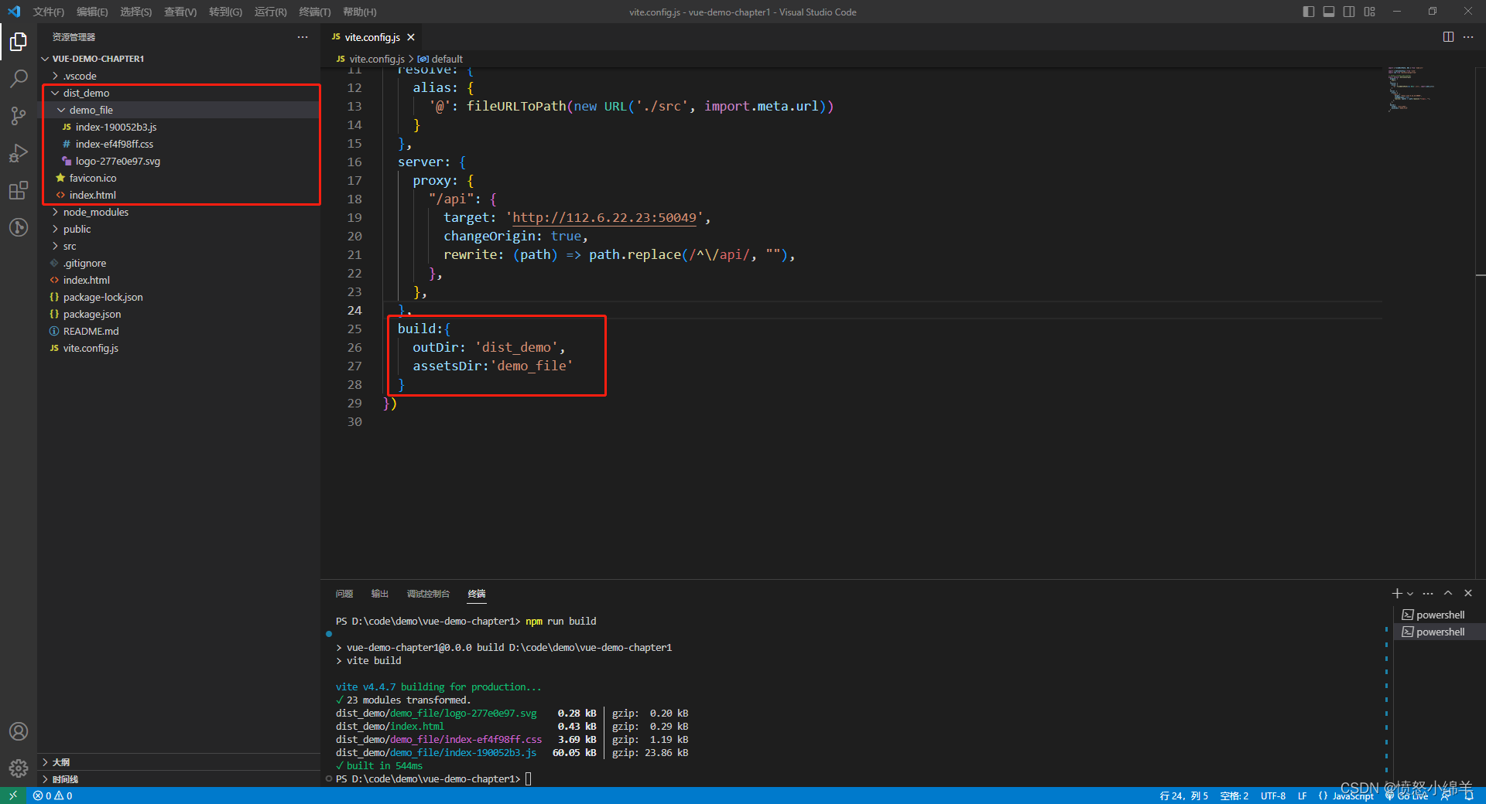Click the editor vertical scrollbar

click(x=1481, y=322)
